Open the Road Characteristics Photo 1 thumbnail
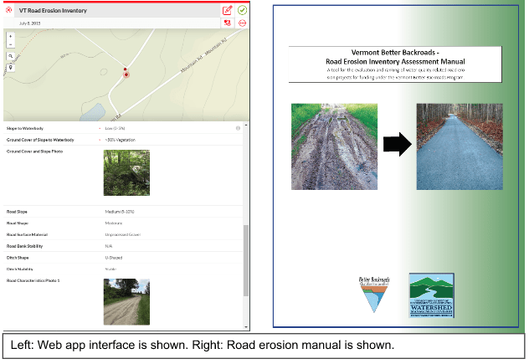This screenshot has height=364, width=529. click(126, 302)
